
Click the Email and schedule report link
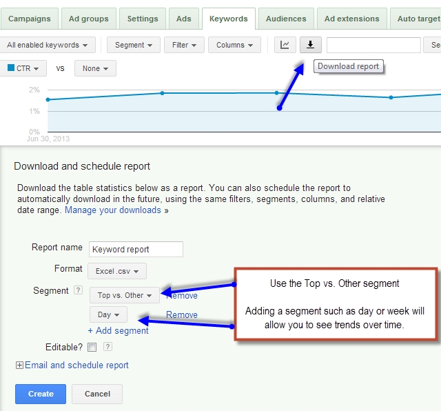[76, 365]
